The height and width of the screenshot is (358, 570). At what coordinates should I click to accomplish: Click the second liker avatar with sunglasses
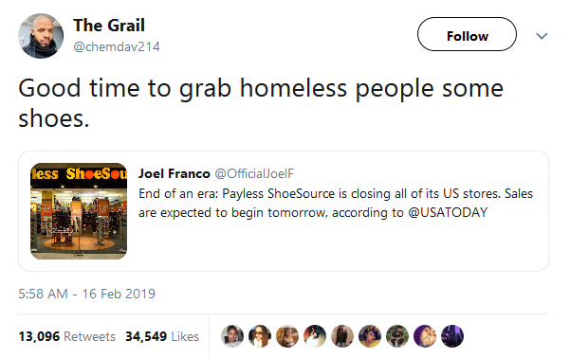(x=260, y=336)
